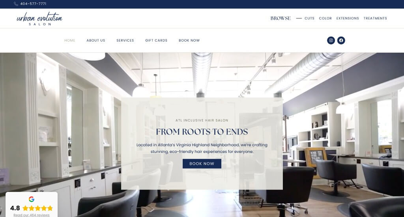Open the salon's Facebook icon
This screenshot has width=404, height=217.
click(x=341, y=40)
